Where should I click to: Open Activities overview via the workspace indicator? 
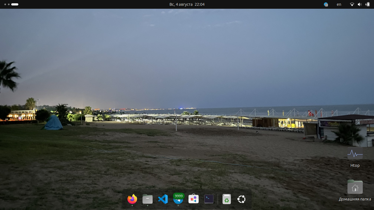11,4
